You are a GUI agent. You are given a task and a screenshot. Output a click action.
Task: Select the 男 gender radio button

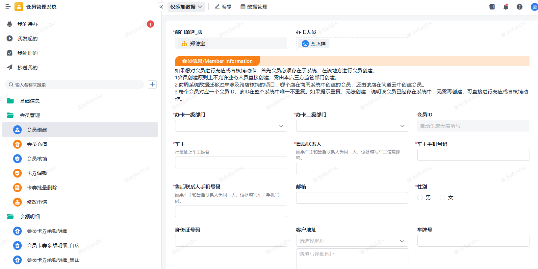(x=420, y=197)
